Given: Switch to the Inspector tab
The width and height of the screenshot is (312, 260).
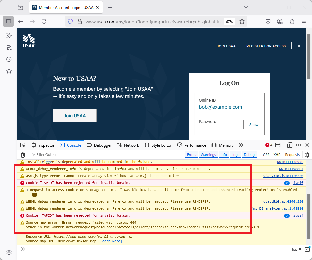Looking at the screenshot, I should (43, 145).
